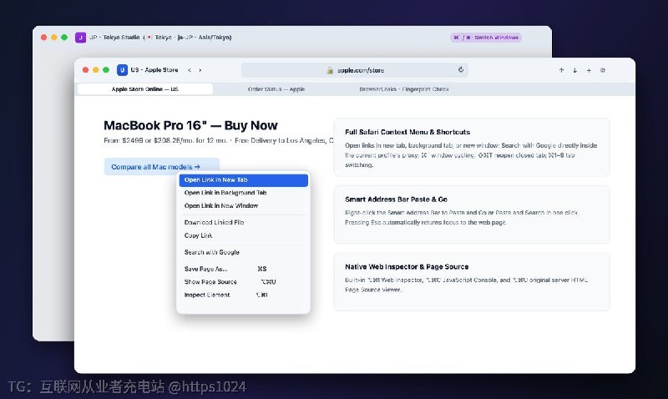Click Smart Address Bar Paste & Go heading
The height and width of the screenshot is (399, 668).
396,199
